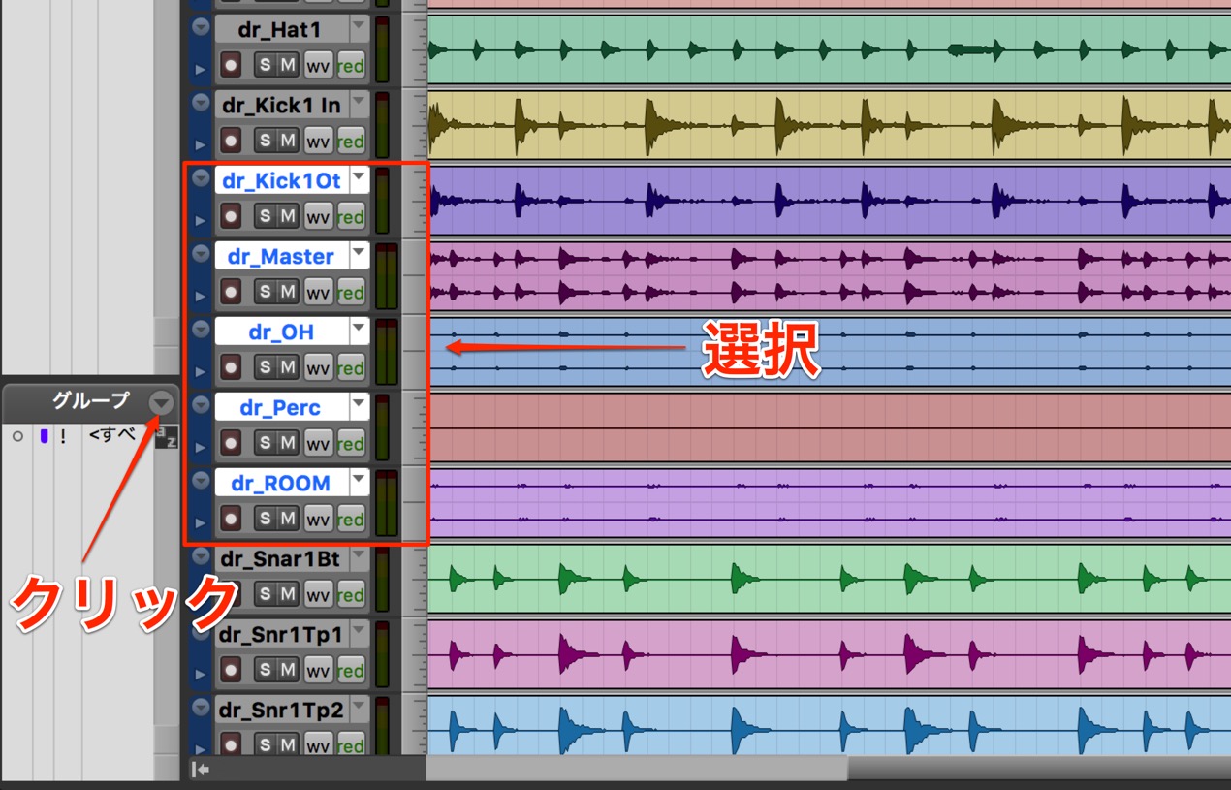Select the dr_Snr1Tp2 track name

(281, 710)
